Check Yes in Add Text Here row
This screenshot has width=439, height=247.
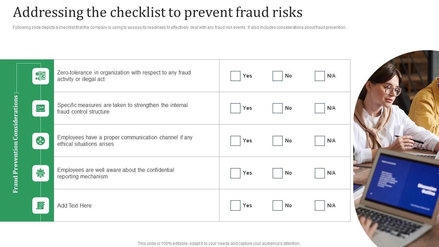[235, 205]
